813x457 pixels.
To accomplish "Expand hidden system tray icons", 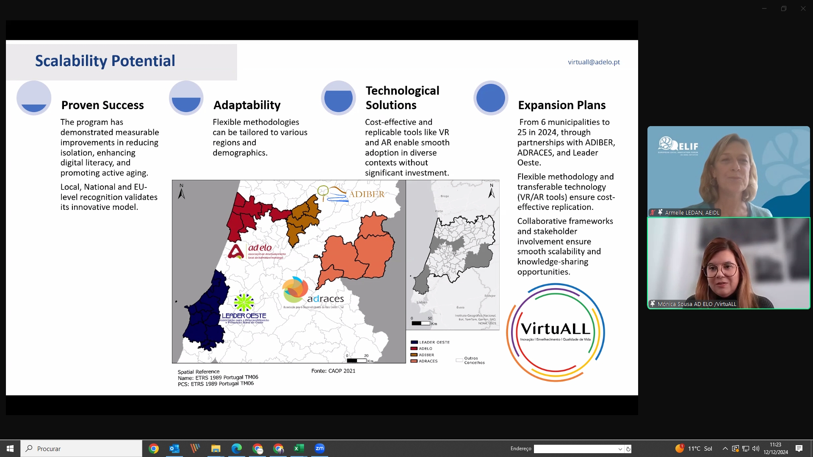I will (x=725, y=449).
